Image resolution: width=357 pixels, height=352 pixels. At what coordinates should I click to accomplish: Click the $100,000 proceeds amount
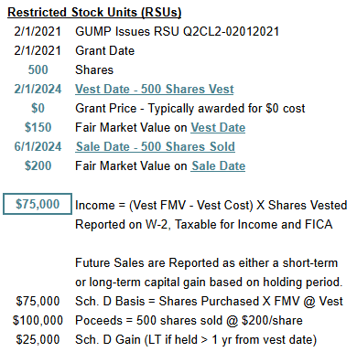(x=38, y=320)
